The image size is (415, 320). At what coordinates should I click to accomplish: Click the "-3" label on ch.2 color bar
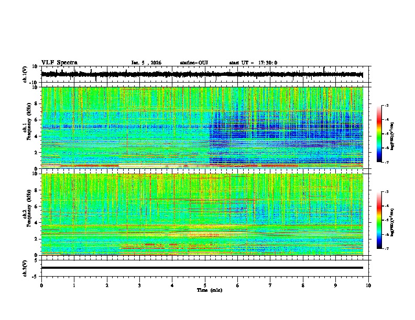tap(386, 192)
